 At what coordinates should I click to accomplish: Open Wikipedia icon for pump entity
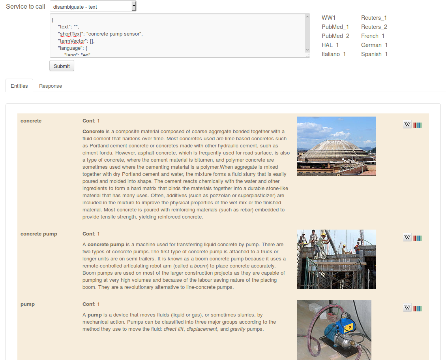[407, 308]
